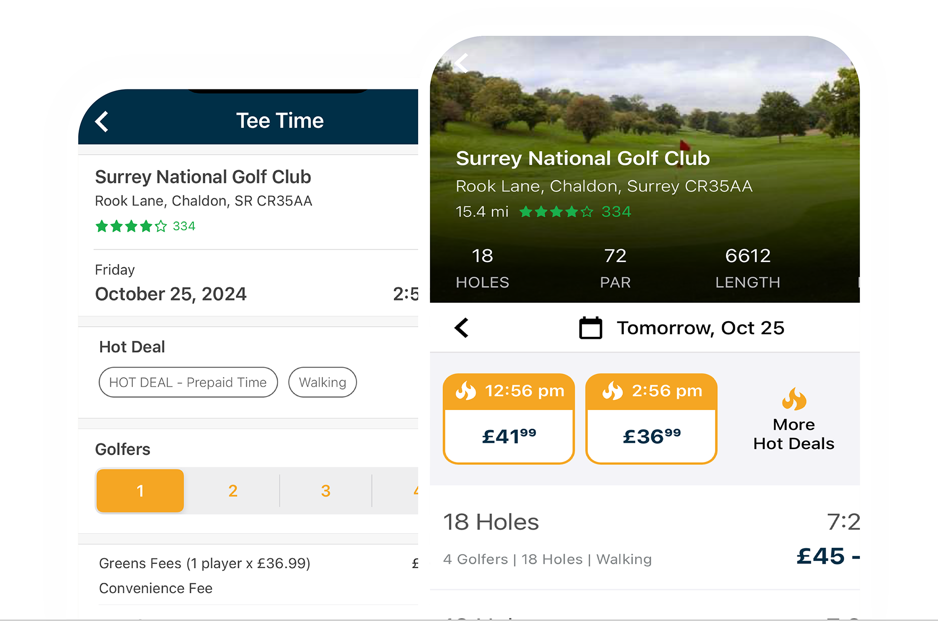Tap HOT DEAL - Prepaid Time chip
The image size is (938, 621).
pos(188,382)
